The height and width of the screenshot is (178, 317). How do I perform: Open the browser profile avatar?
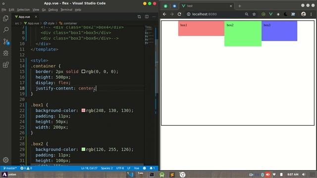[304, 14]
